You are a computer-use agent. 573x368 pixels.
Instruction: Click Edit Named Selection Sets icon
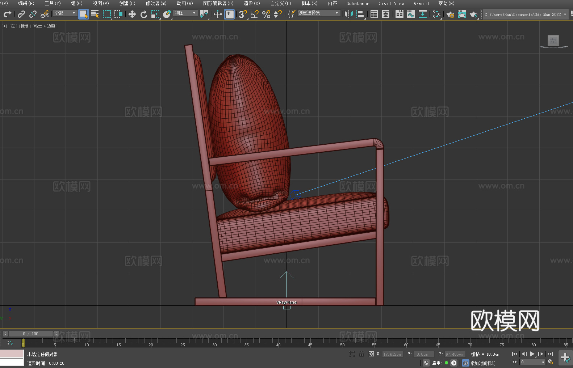pyautogui.click(x=292, y=14)
